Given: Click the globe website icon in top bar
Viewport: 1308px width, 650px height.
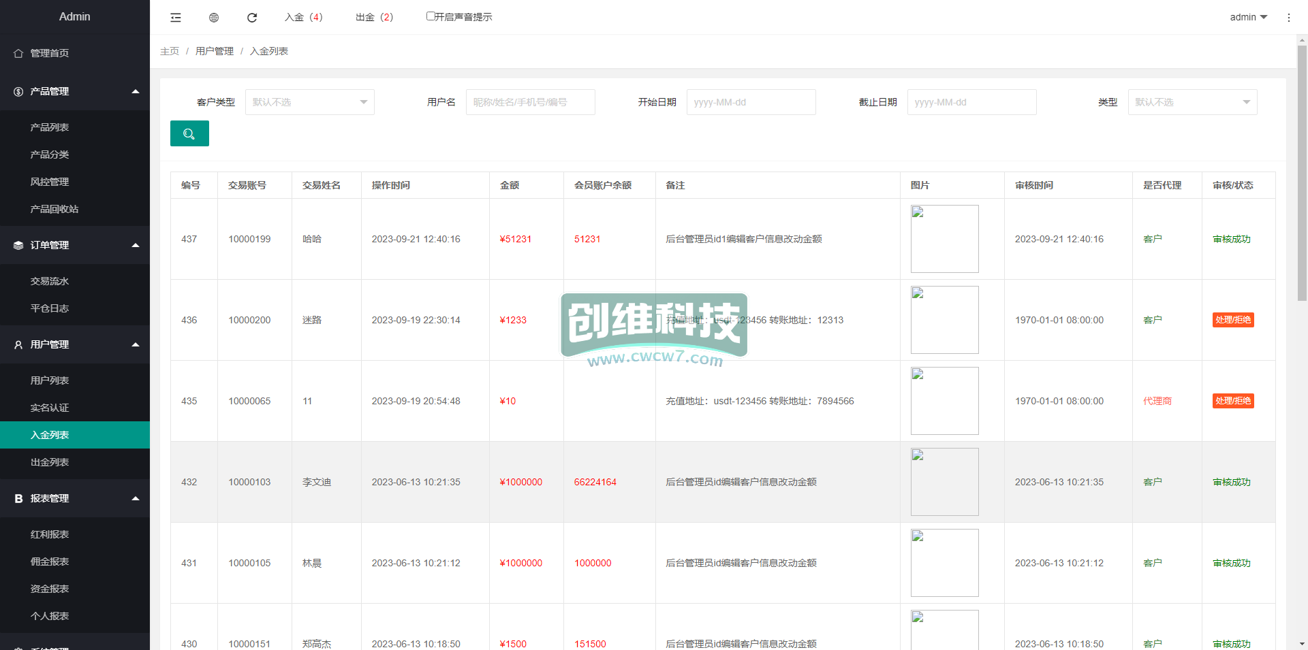Looking at the screenshot, I should pos(214,18).
